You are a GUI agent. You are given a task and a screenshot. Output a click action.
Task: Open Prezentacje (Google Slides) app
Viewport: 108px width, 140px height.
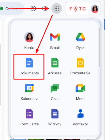click(80, 66)
